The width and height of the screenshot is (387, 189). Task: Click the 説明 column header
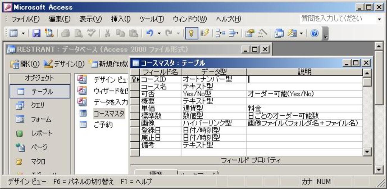[305, 72]
